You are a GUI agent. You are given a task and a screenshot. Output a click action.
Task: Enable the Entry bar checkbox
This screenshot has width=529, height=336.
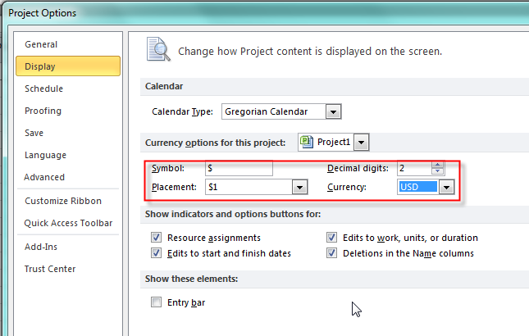pos(157,302)
